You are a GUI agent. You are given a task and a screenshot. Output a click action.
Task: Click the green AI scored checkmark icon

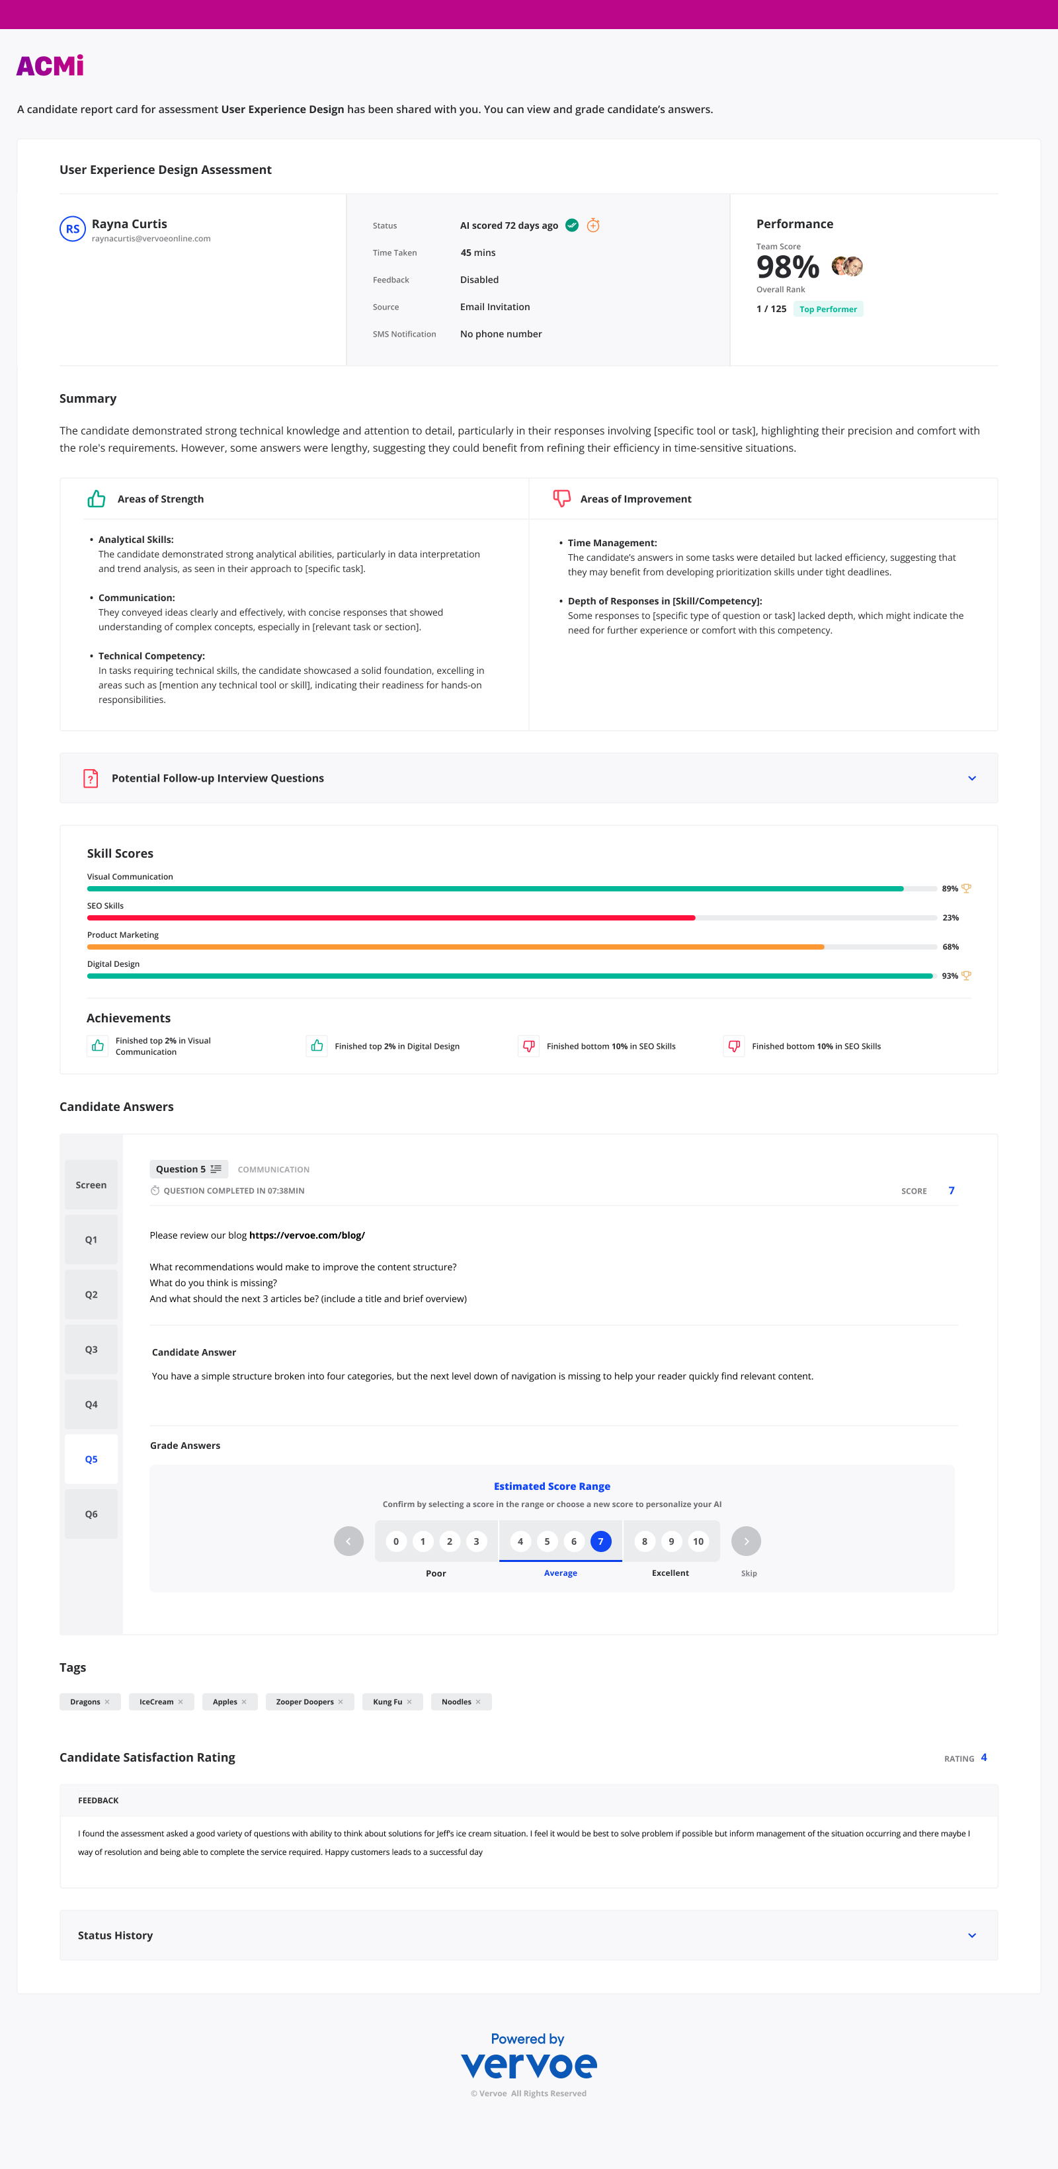(573, 225)
